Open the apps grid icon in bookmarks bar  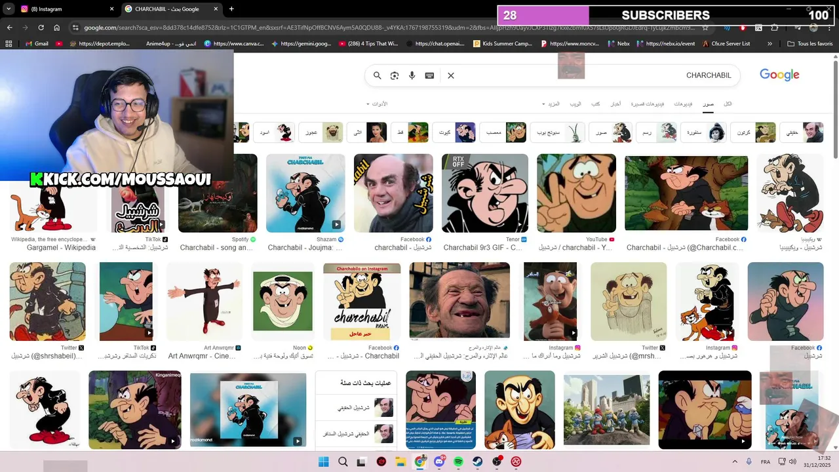tap(9, 44)
